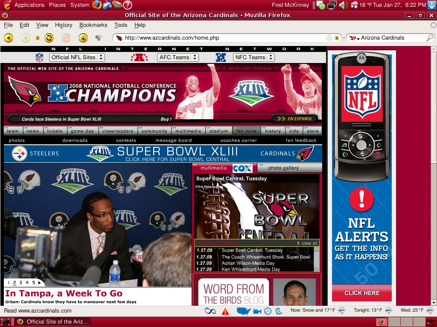Click slideshow next arrow after 5
This screenshot has height=327, width=437.
coord(40,283)
